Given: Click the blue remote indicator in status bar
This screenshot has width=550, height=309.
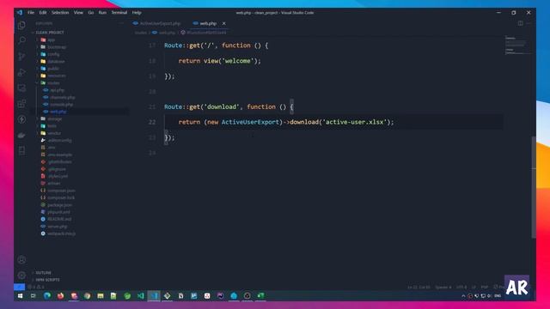Looking at the screenshot, I should point(19,287).
